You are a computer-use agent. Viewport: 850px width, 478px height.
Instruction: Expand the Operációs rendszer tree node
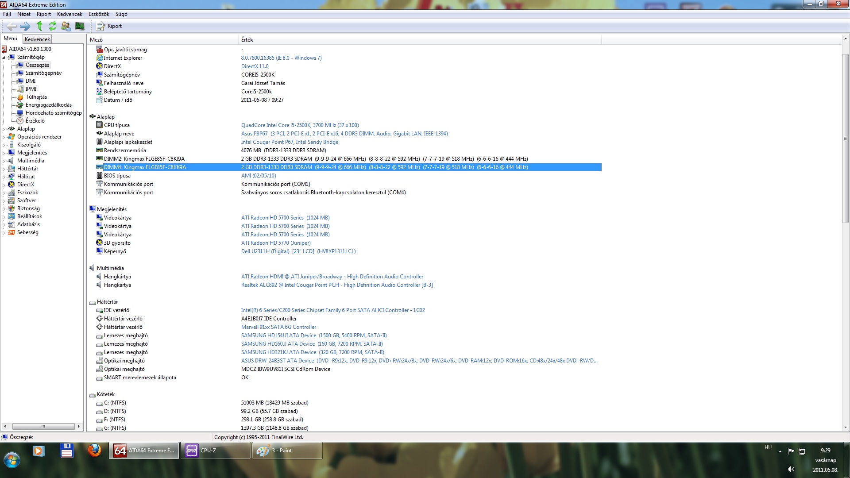(x=4, y=137)
